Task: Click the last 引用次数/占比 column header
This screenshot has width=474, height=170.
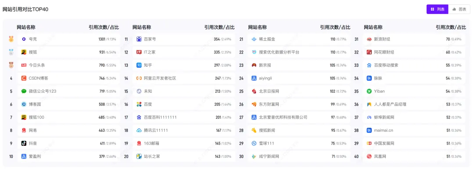Action: [x=451, y=27]
